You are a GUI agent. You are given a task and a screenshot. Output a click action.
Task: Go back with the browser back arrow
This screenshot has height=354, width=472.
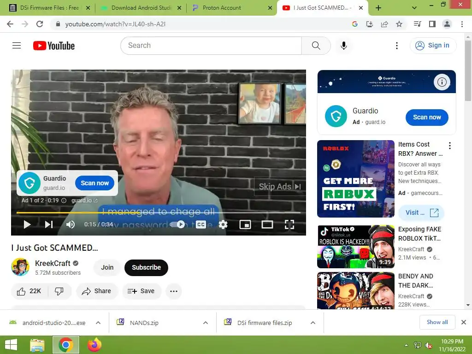point(10,24)
